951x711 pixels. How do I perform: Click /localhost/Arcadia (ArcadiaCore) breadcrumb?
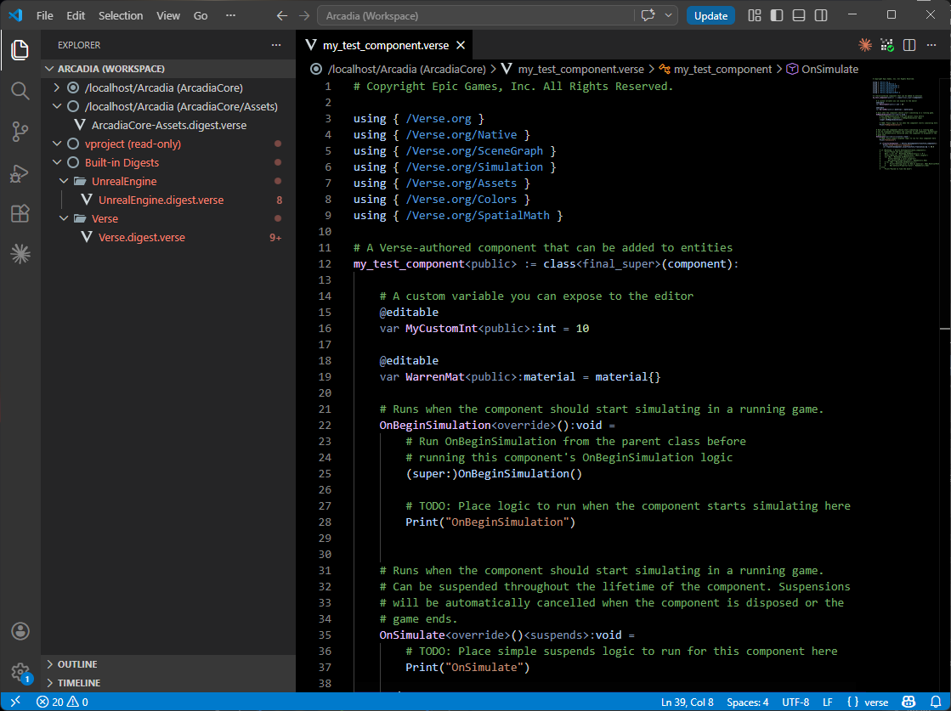coord(399,69)
